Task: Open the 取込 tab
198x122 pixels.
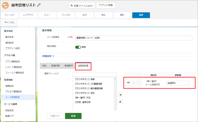Action: [x=104, y=15]
